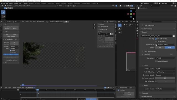The image size is (177, 100).
Task: Click the blue Z axis gizmo ball
Action: click(x=131, y=11)
